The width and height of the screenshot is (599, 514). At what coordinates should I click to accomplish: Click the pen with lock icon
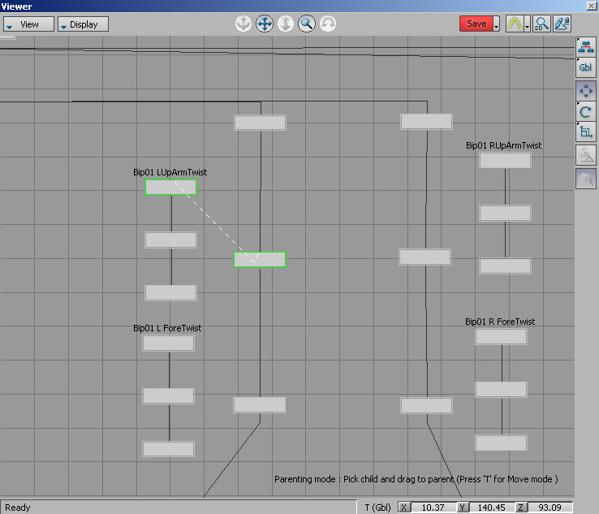pyautogui.click(x=562, y=24)
